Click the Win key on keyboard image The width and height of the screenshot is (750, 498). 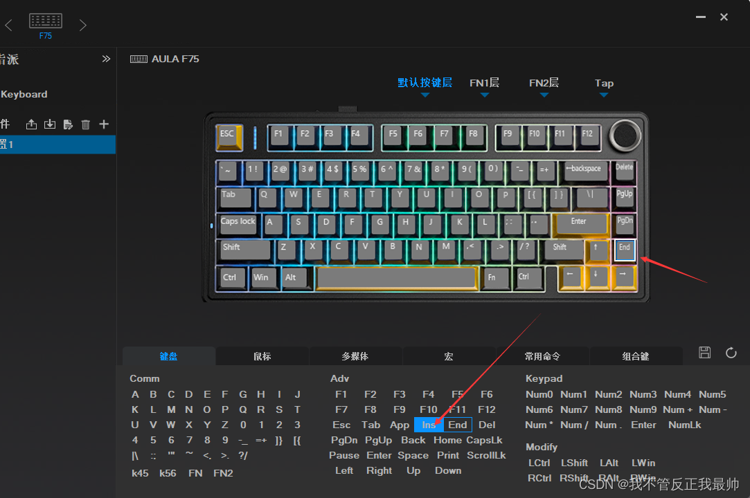coord(263,278)
